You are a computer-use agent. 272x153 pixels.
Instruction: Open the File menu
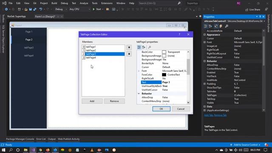pyautogui.click(x=10, y=3)
